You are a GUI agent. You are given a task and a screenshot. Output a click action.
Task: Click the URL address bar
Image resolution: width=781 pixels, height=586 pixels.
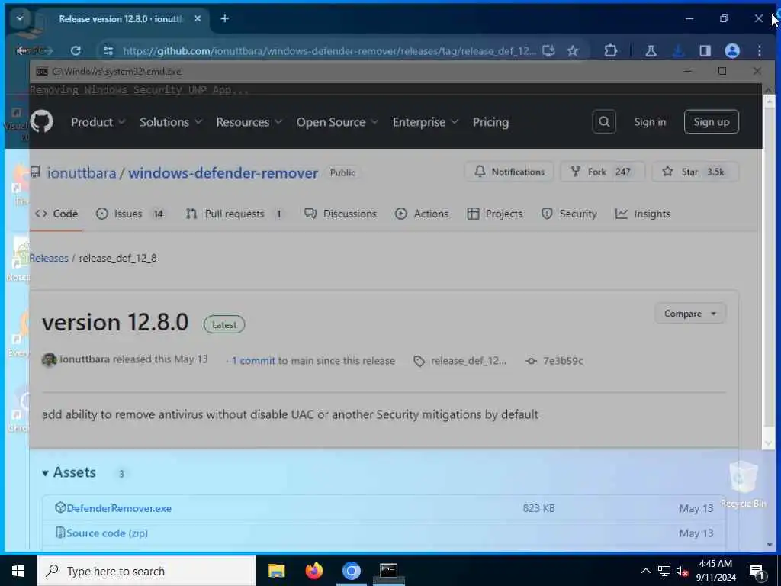tap(329, 51)
